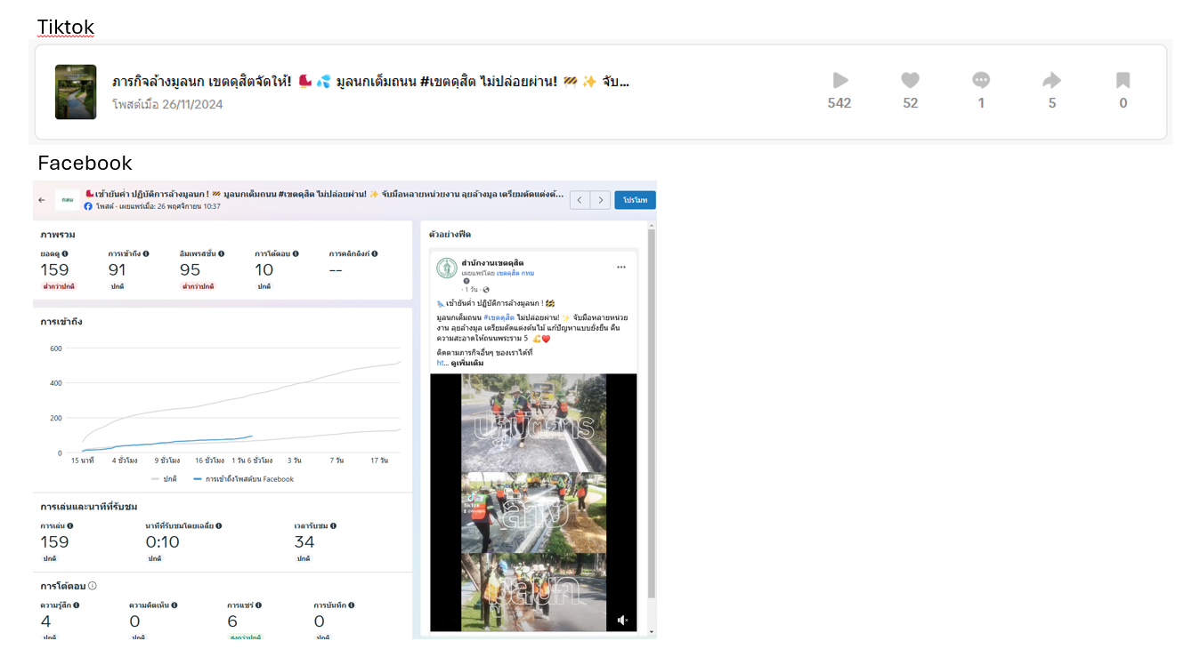This screenshot has height=665, width=1184.
Task: Show info for the การคลิกลิงก์ metric
Action: point(375,253)
